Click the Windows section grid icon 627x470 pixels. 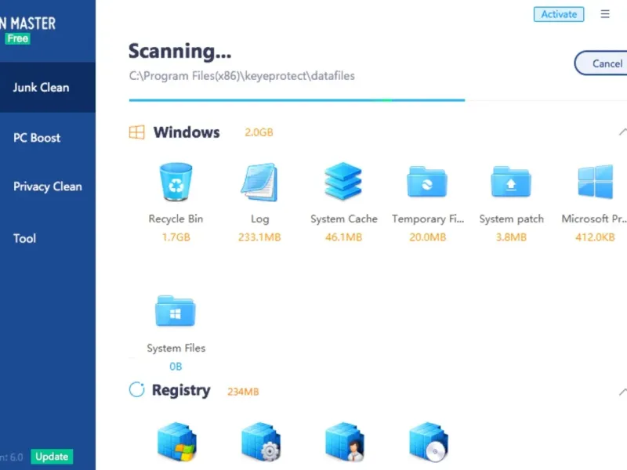(x=136, y=132)
